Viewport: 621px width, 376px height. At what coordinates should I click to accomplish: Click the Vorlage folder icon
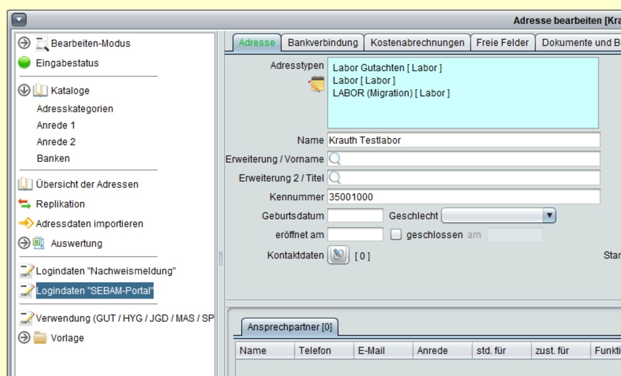pyautogui.click(x=40, y=338)
